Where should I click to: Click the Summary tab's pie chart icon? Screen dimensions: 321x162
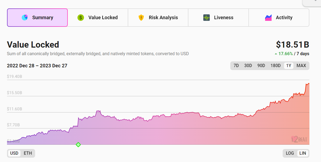(25, 17)
